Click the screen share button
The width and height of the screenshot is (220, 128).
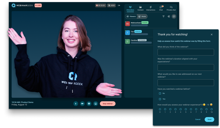(89, 104)
